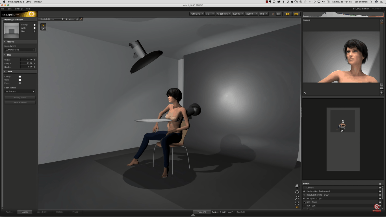Image resolution: width=386 pixels, height=217 pixels.
Task: Open the Current Studio room preset selector
Action: click(20, 50)
